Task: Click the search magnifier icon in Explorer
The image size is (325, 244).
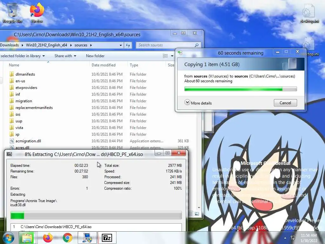Action: pos(196,45)
